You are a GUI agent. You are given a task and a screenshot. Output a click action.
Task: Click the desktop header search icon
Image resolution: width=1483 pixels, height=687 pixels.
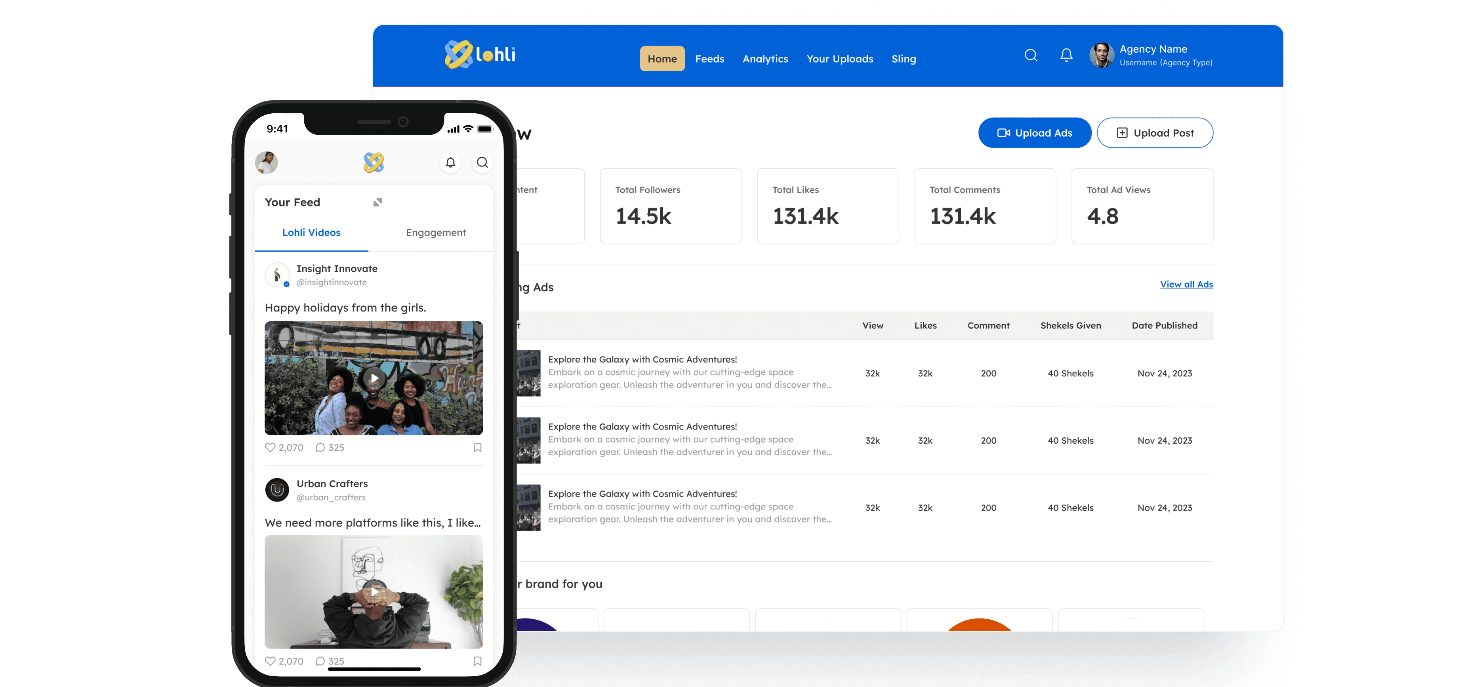click(1031, 55)
